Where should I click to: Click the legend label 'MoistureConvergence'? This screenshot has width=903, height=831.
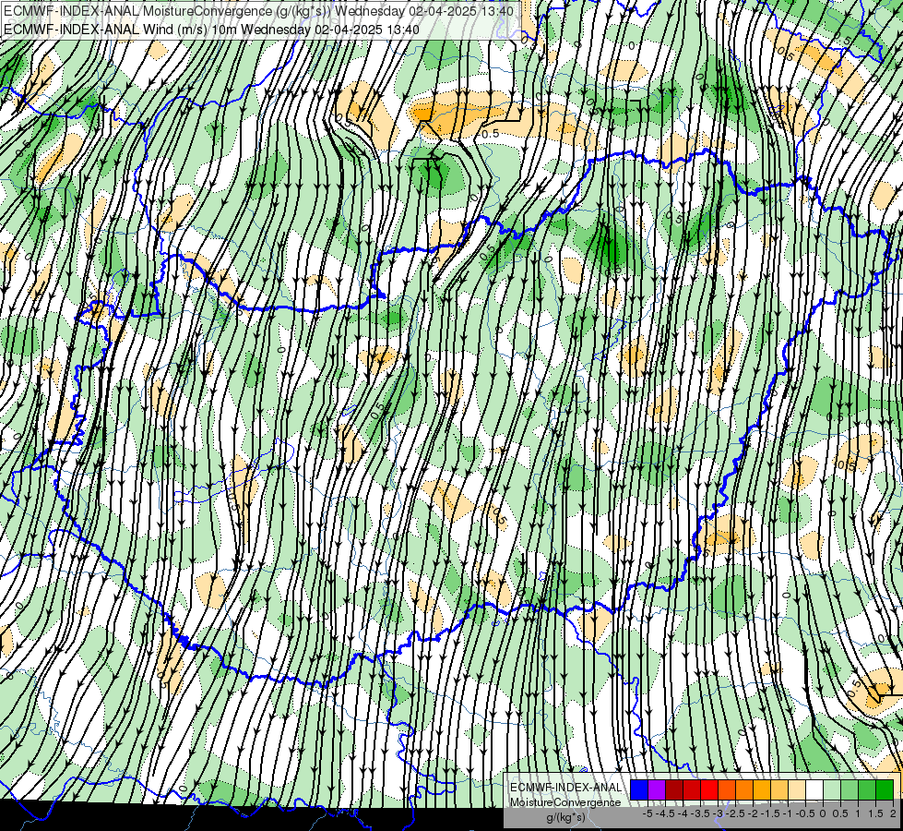(565, 802)
